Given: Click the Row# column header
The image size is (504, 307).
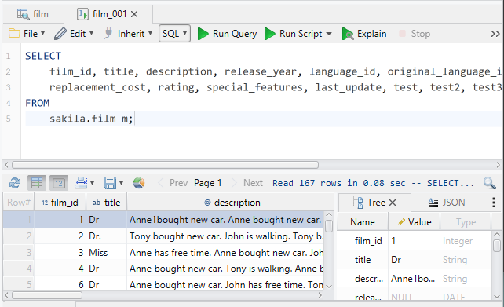Looking at the screenshot, I should coord(19,203).
